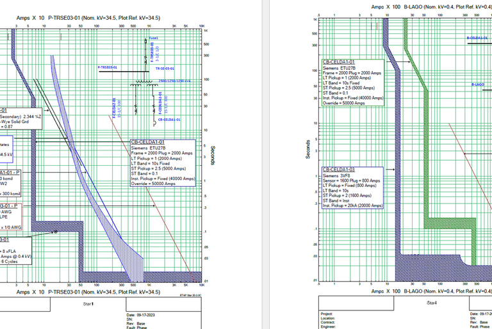This screenshot has width=492, height=329.
Task: Select 'Sensor = 1600 Plug = 800 Amps'
Action: pos(352,181)
